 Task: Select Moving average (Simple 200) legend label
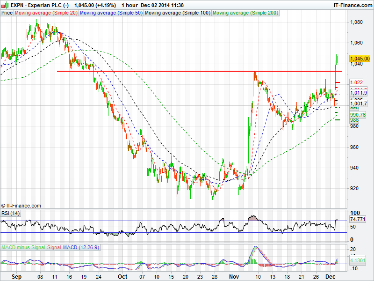coord(245,13)
